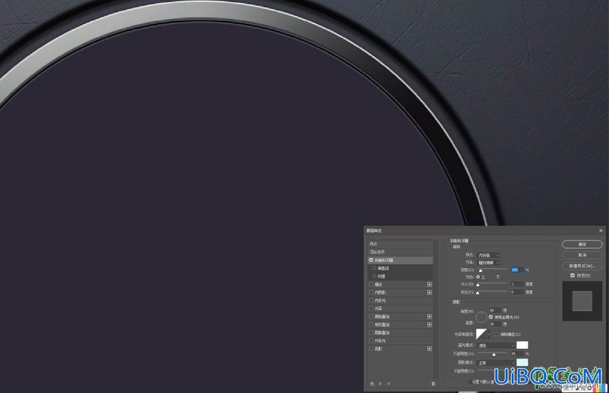Click the 大小 (Size) slider handle
Screen dimensions: 609x393
(478, 285)
